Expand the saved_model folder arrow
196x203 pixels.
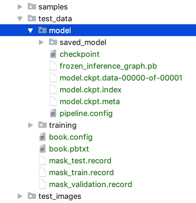[x=41, y=42]
